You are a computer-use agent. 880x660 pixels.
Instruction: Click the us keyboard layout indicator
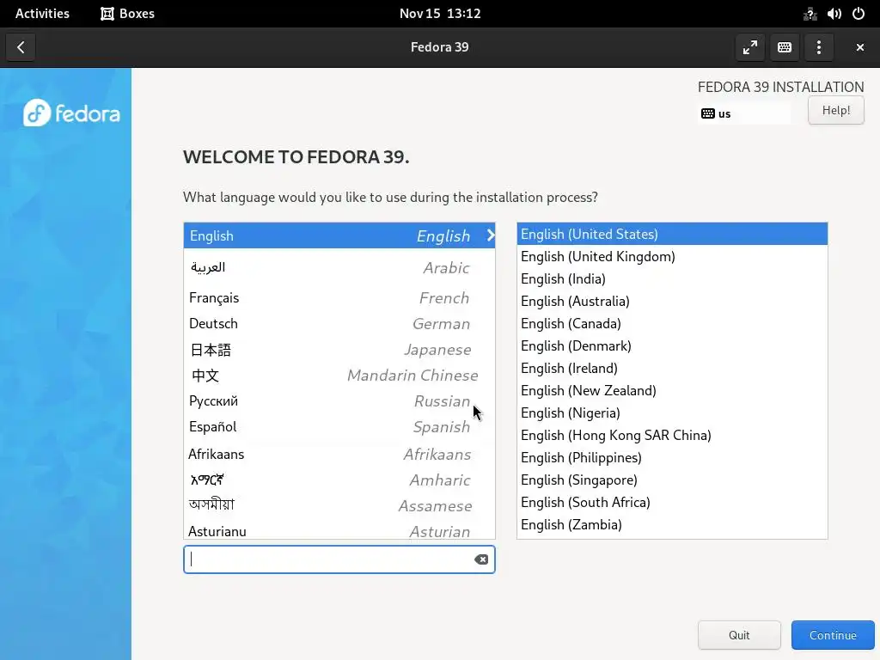tap(743, 114)
